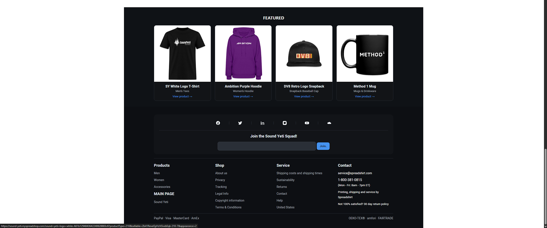Click the Mugs & Drinkware category text

[x=365, y=91]
